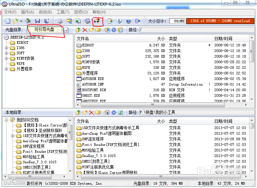Open the 文件(F) menu
257x188 pixels.
point(10,12)
